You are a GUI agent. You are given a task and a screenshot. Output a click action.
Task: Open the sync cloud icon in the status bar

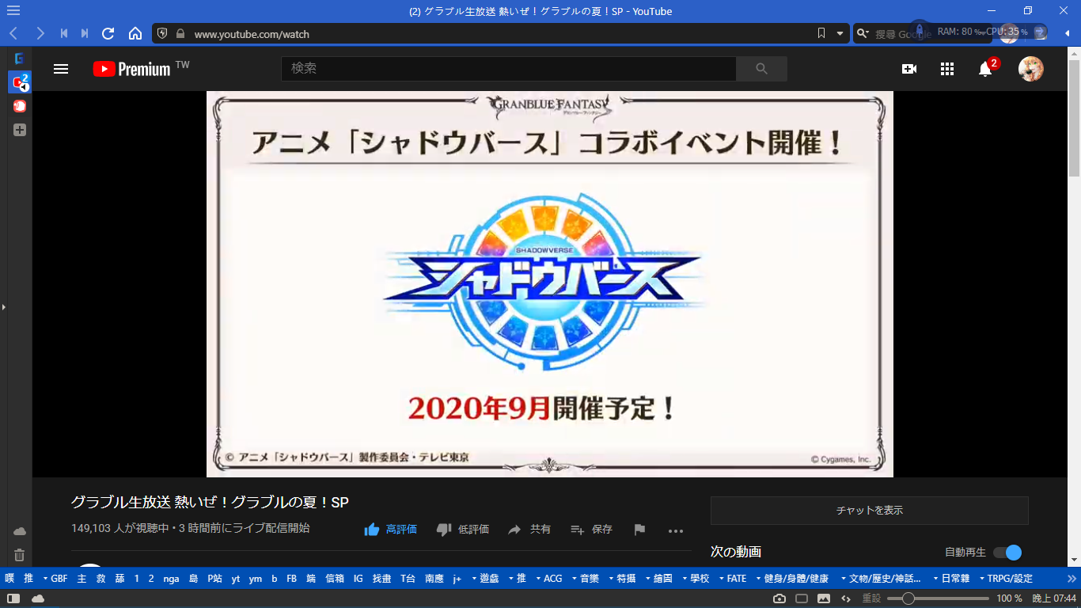(38, 598)
